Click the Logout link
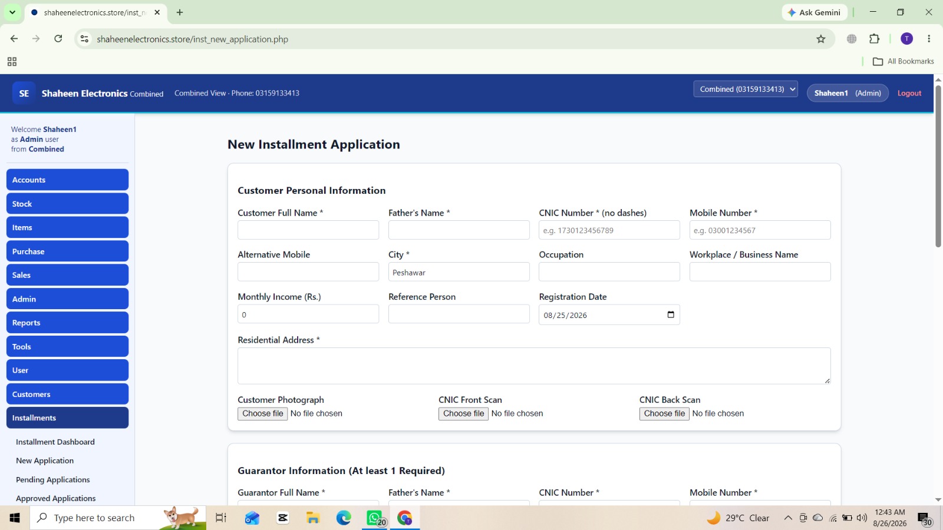 909,93
